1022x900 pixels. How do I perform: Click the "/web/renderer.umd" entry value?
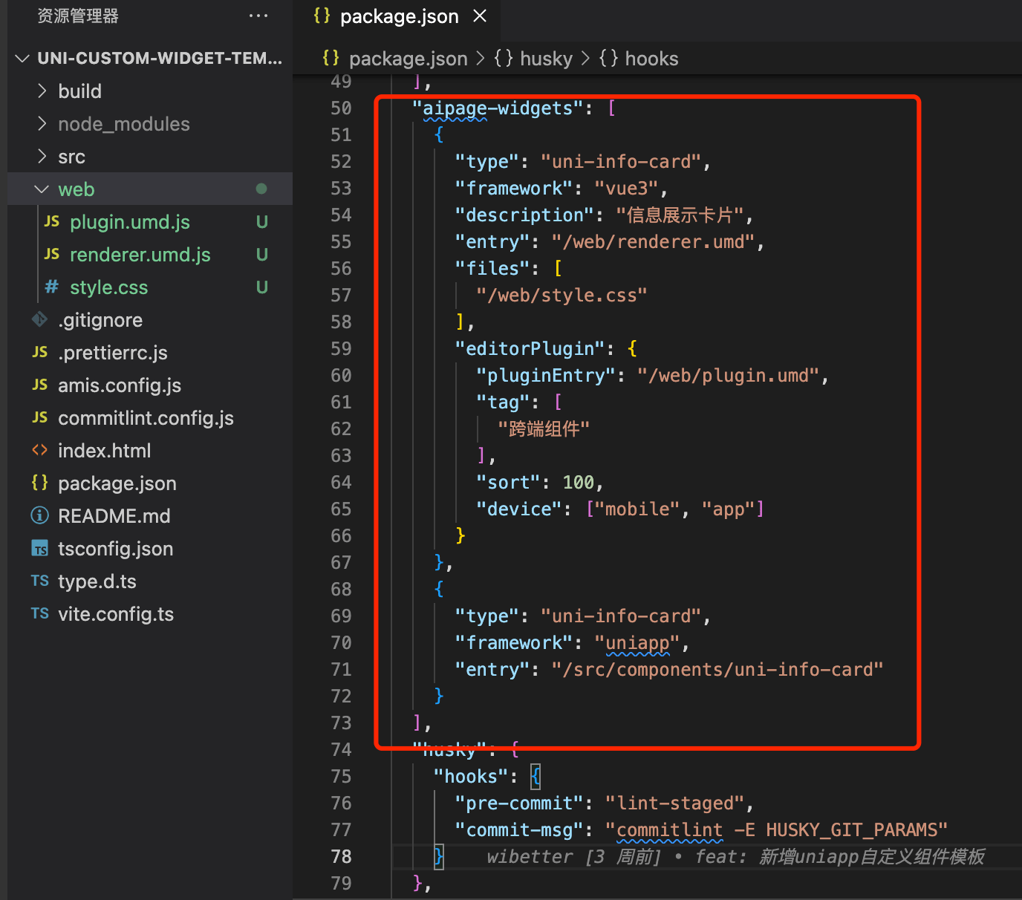coord(653,242)
